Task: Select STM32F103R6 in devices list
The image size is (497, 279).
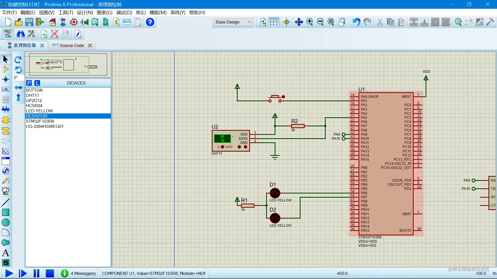Action: [40, 121]
